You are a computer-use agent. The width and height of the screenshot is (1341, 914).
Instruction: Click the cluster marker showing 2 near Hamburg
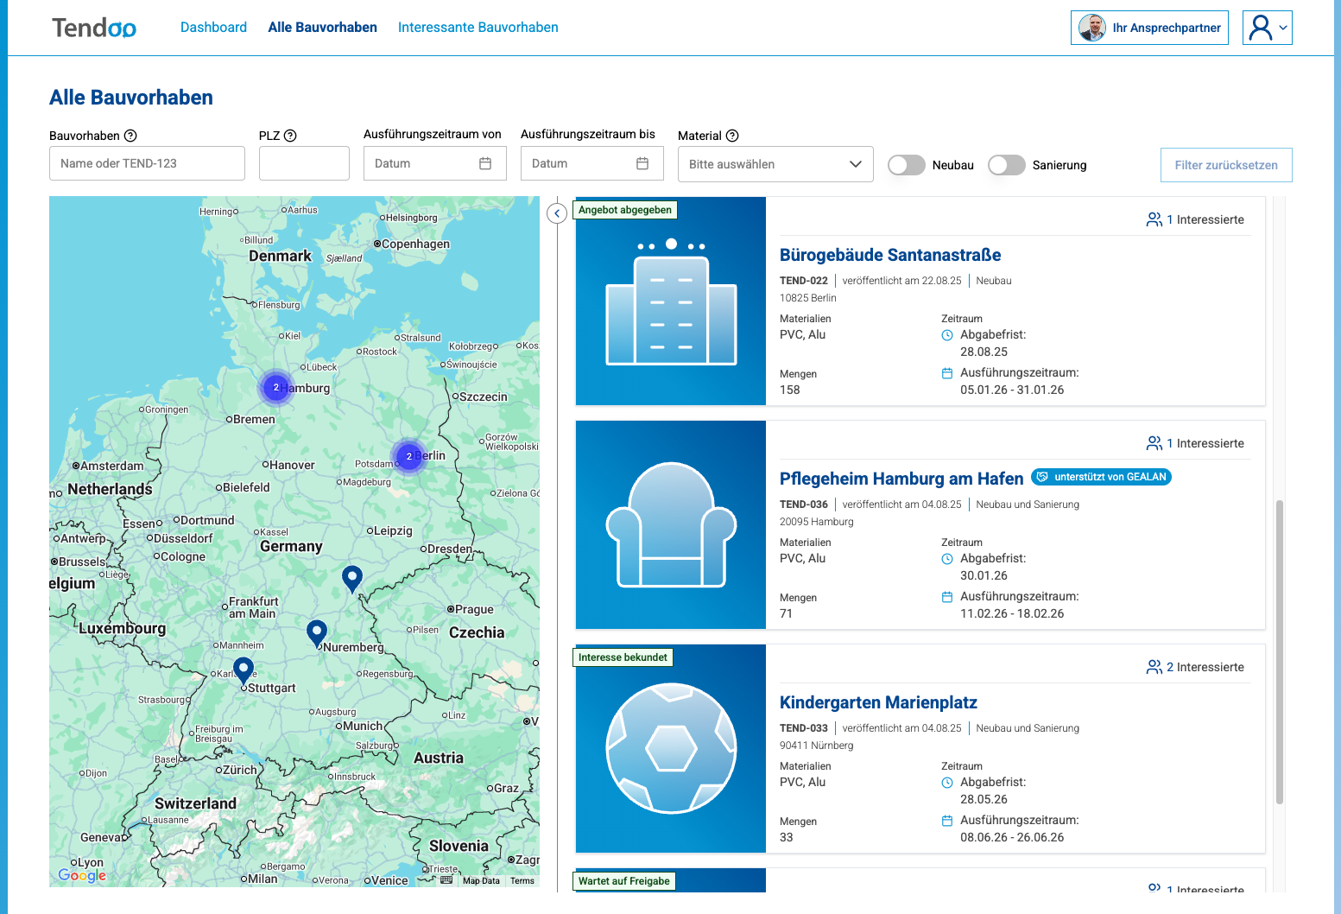[276, 388]
